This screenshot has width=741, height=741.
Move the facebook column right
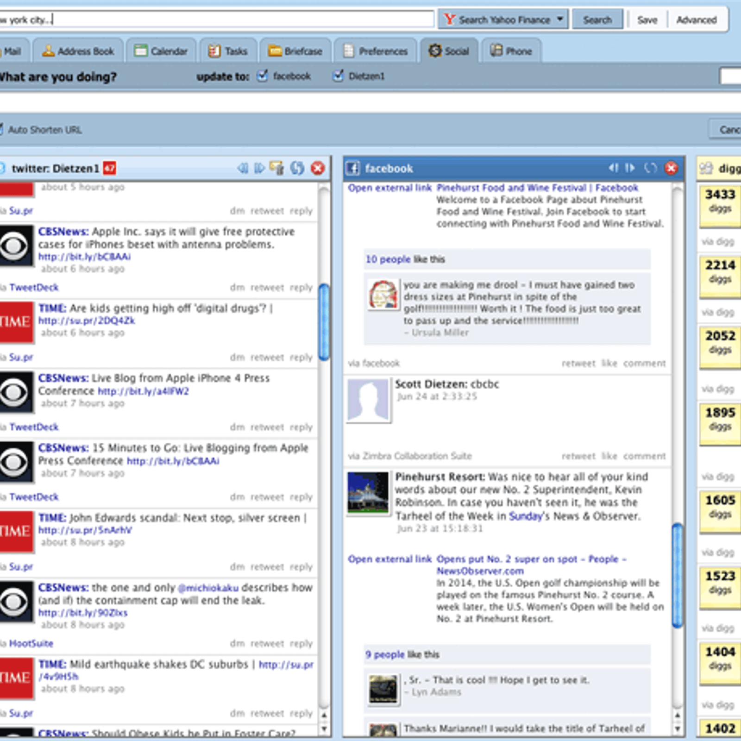[630, 168]
